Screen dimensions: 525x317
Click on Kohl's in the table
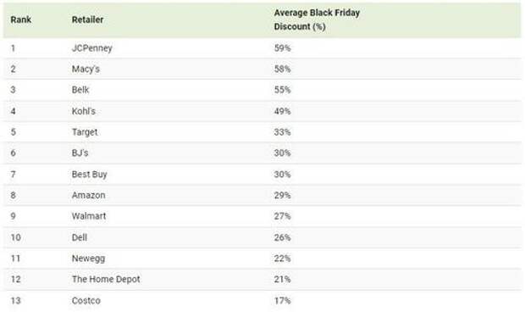point(83,111)
